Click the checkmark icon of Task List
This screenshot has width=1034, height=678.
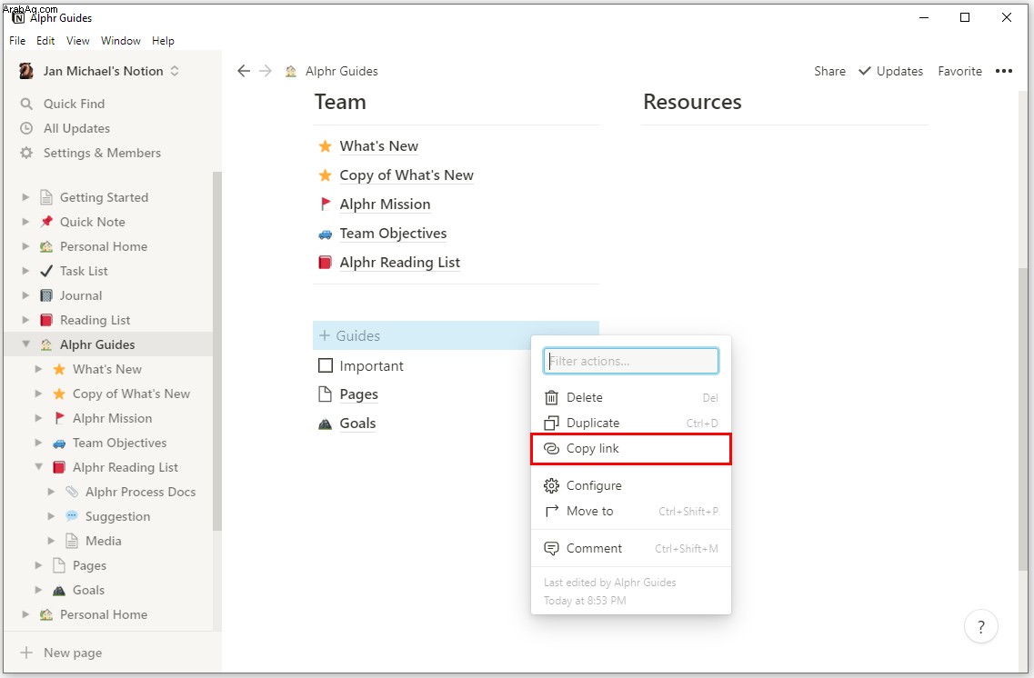pyautogui.click(x=46, y=271)
